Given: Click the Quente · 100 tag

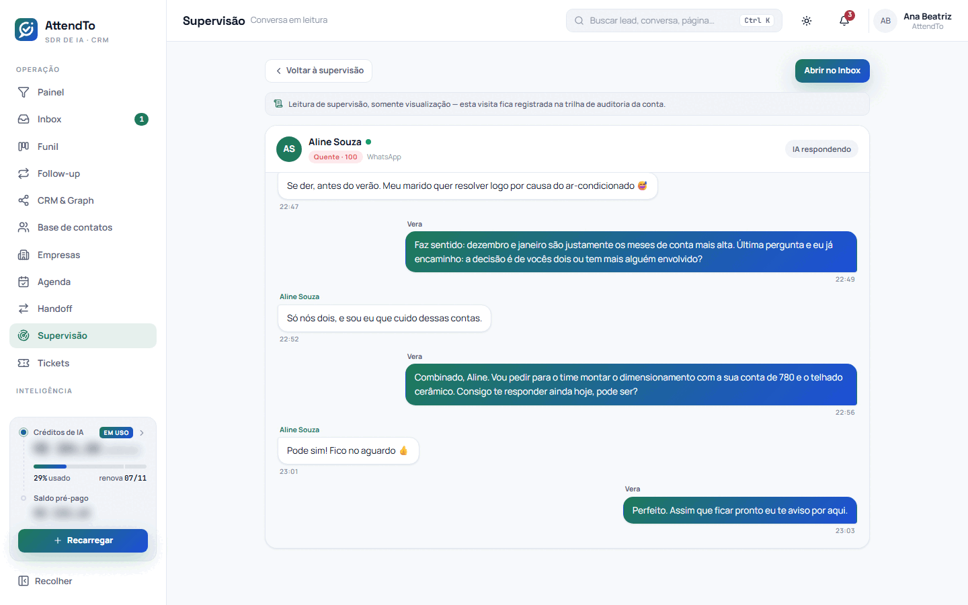Looking at the screenshot, I should point(335,157).
